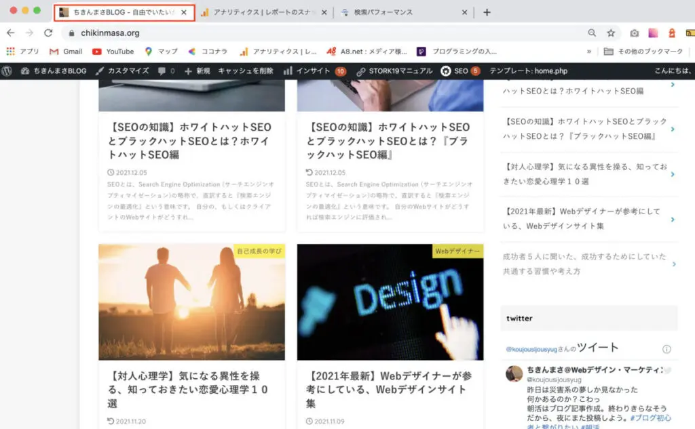Image resolution: width=695 pixels, height=429 pixels.
Task: Open the その他のブックマーク folder
Action: click(643, 52)
